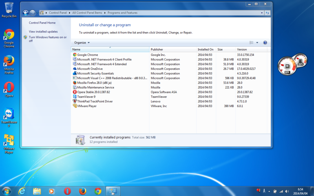Viewport: 314px width, 196px height.
Task: Click the Opera Software ASA publisher cell
Action: pos(164,92)
